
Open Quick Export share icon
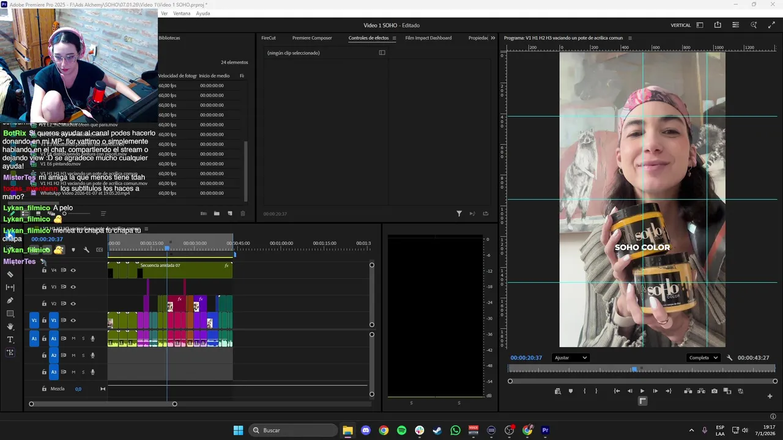pos(718,25)
